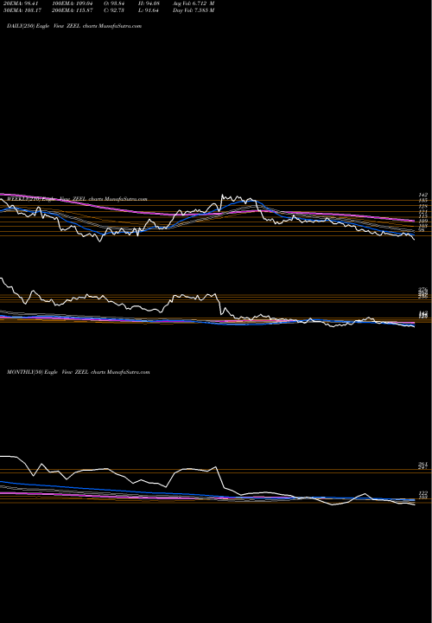Select the open price O: 93.84

click(x=115, y=3)
